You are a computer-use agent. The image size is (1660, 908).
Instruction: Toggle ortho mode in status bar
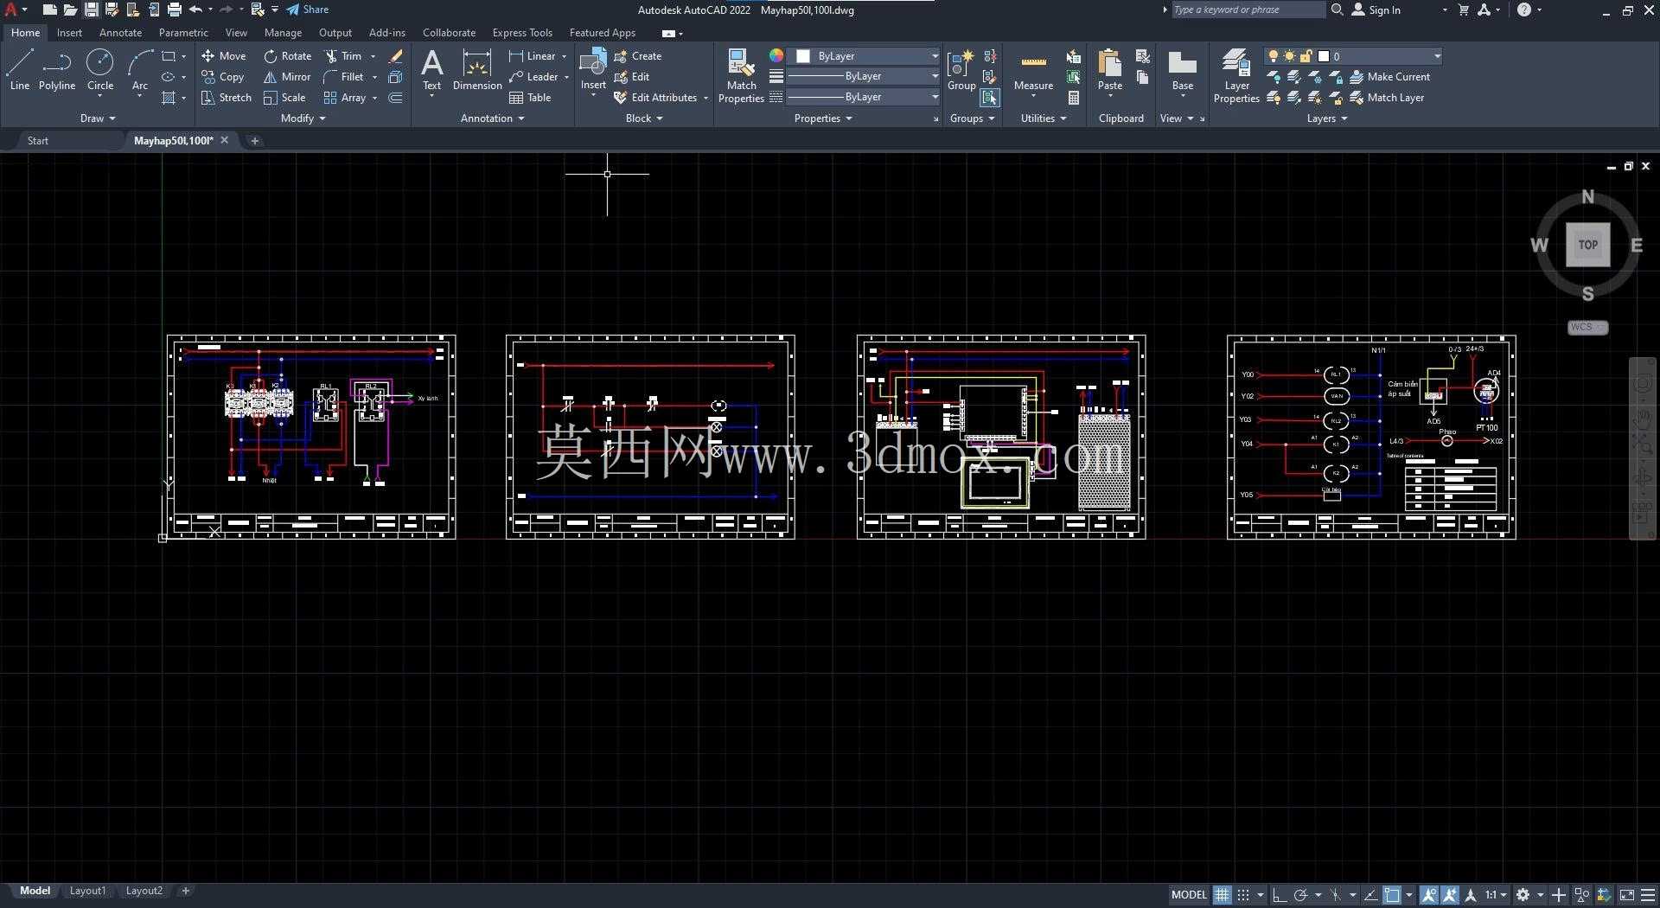[1279, 895]
